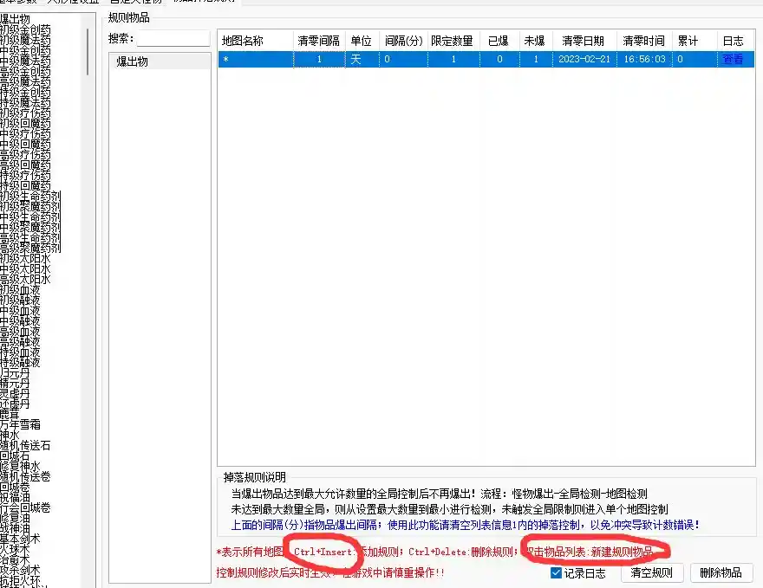Click the 未爆 value 1 in the rule row
763x588 pixels.
coord(536,59)
